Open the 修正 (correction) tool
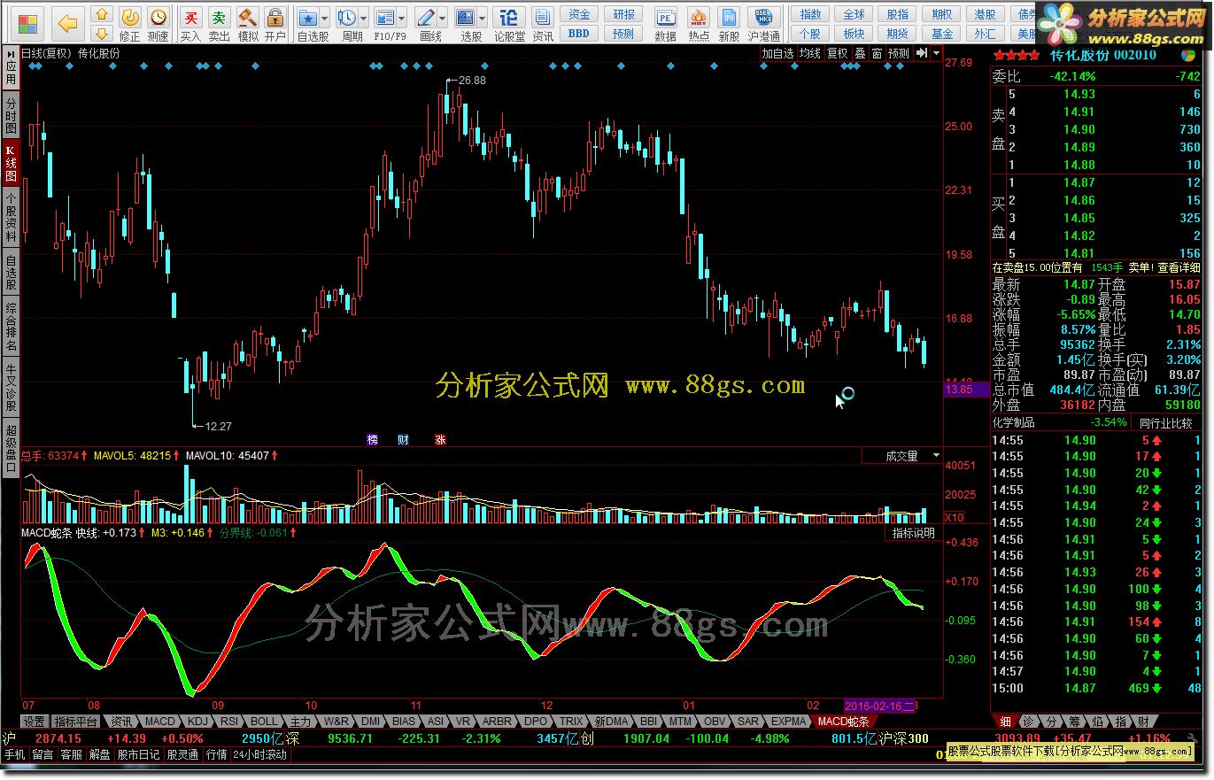Image resolution: width=1214 pixels, height=780 pixels. [x=129, y=24]
